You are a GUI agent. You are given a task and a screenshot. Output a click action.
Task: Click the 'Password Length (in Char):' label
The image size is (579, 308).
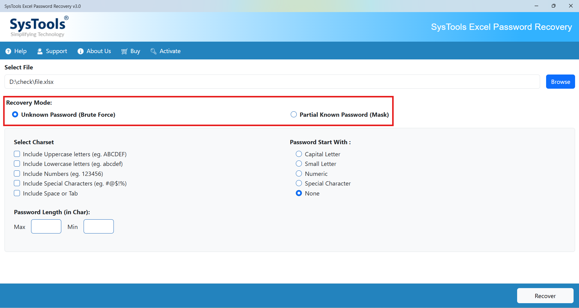52,212
